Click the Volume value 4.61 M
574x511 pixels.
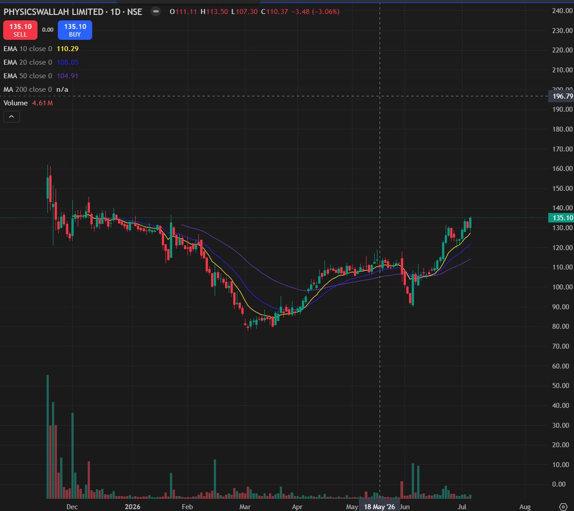43,103
